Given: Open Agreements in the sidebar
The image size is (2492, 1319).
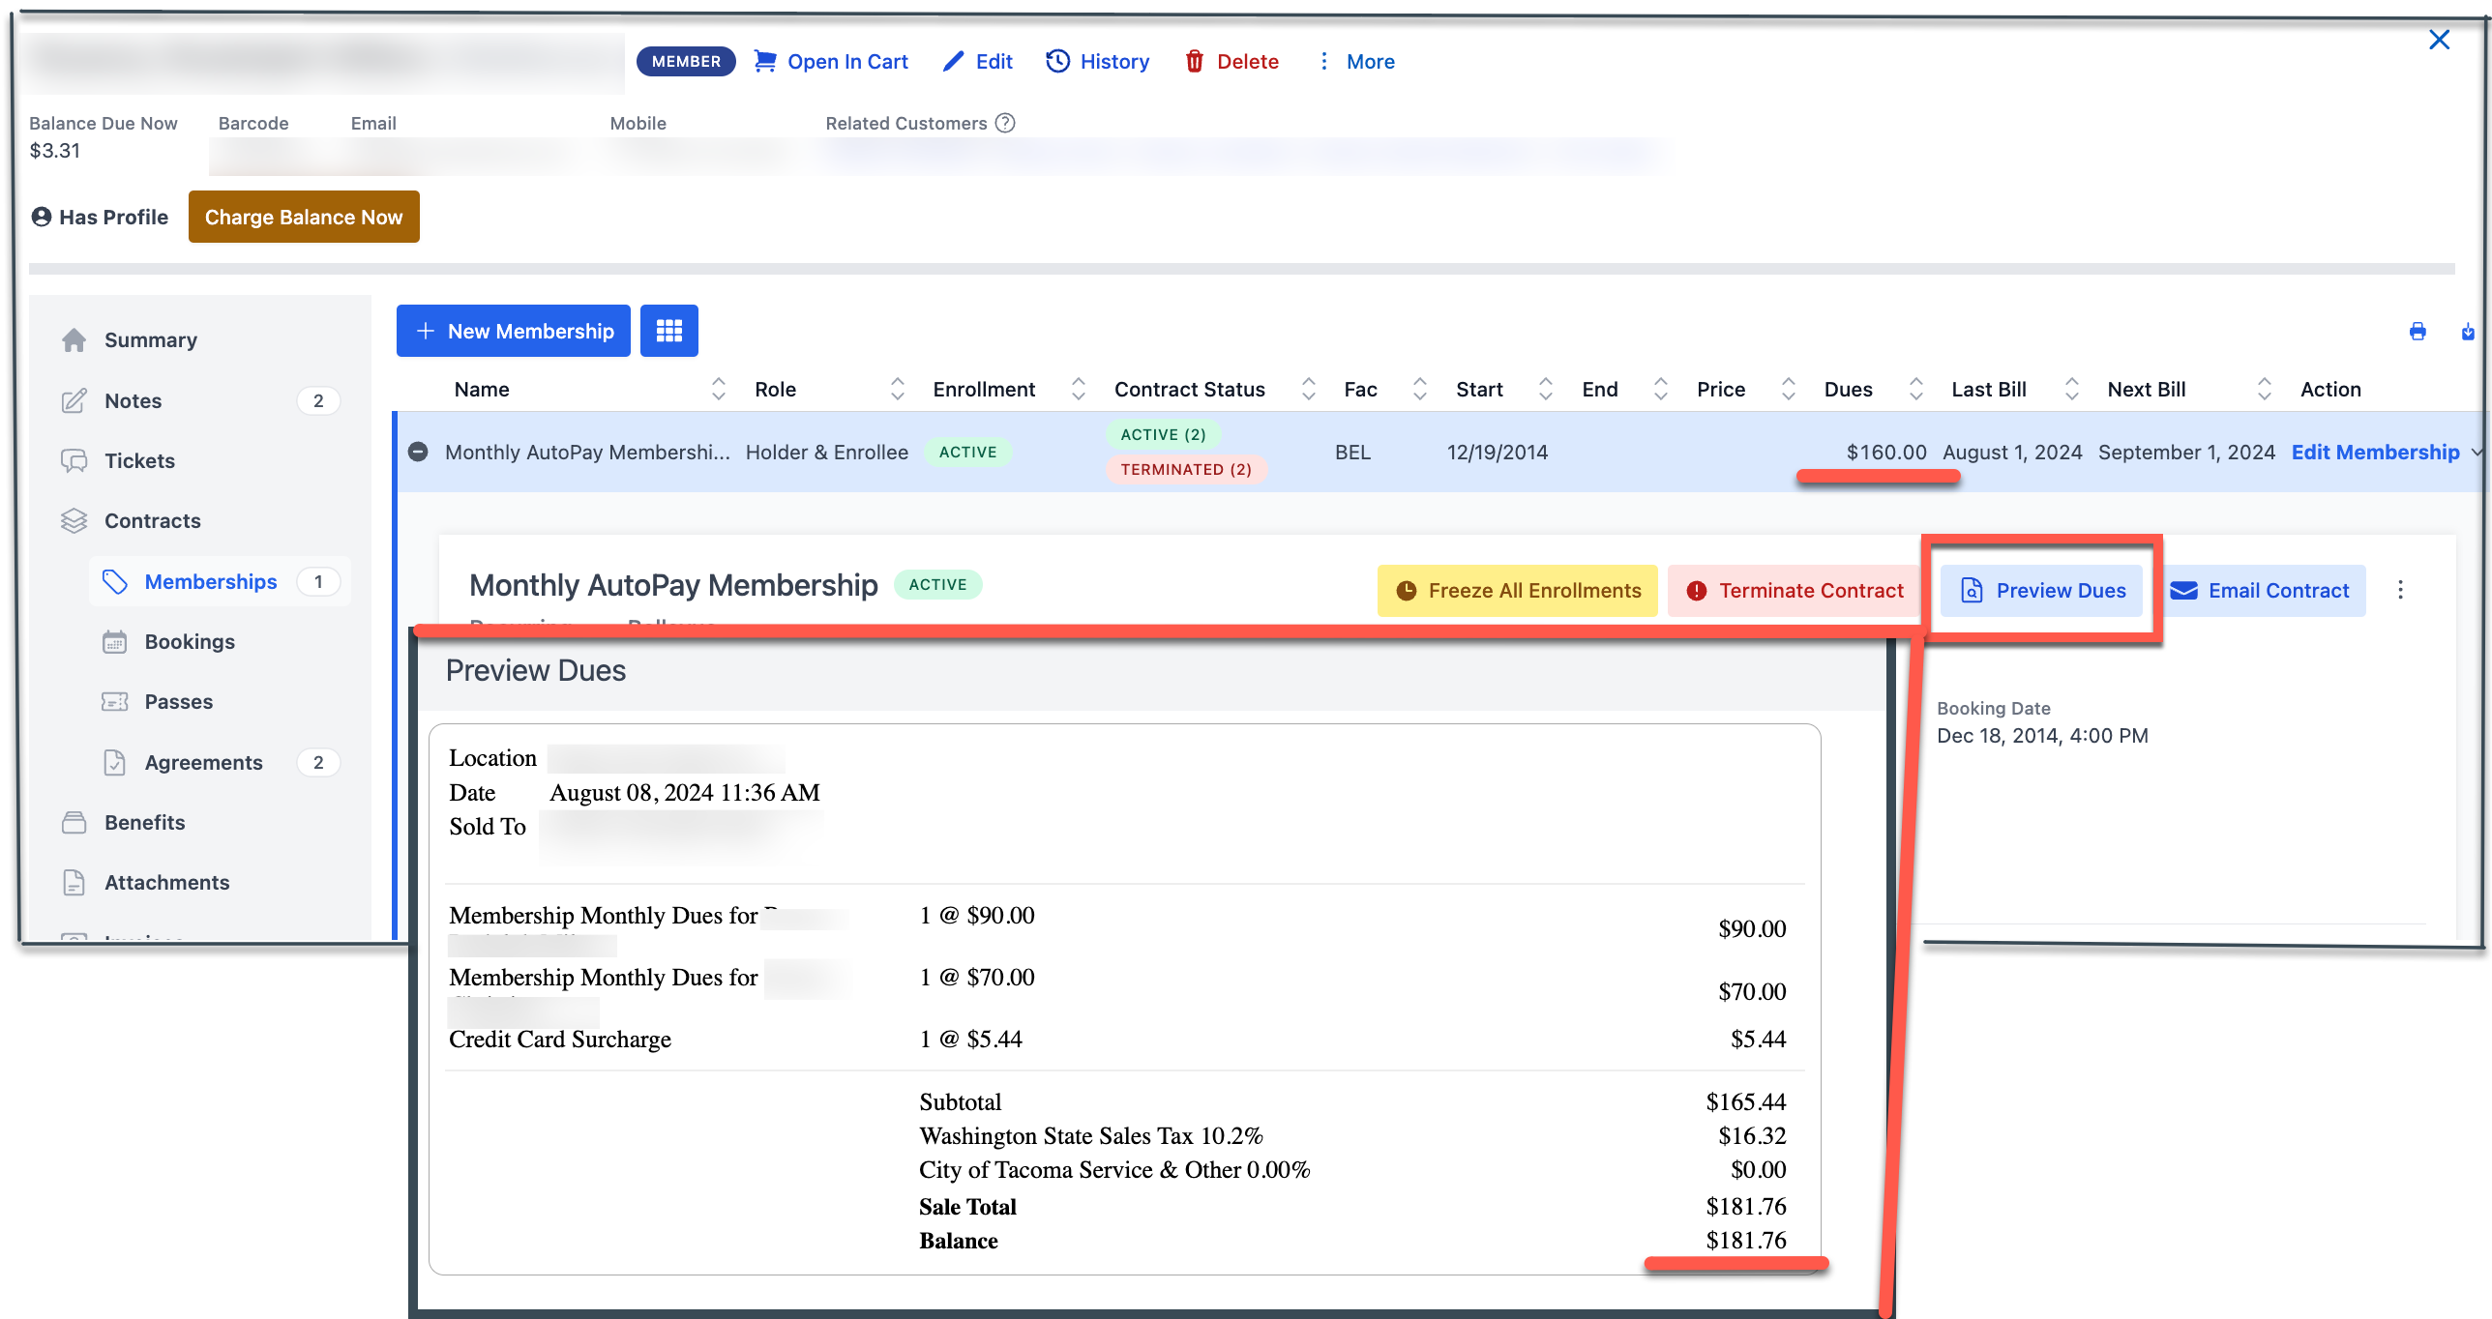Looking at the screenshot, I should pyautogui.click(x=203, y=762).
